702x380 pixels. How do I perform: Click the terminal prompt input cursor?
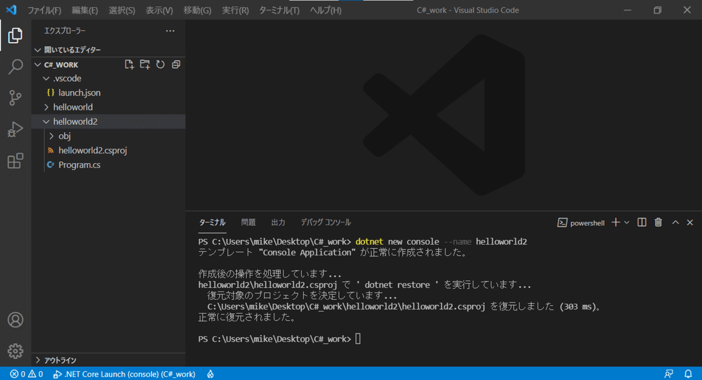358,339
